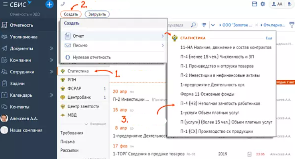The height and width of the screenshot is (159, 295).
Task: Click the Загрузить button
Action: pos(97,14)
